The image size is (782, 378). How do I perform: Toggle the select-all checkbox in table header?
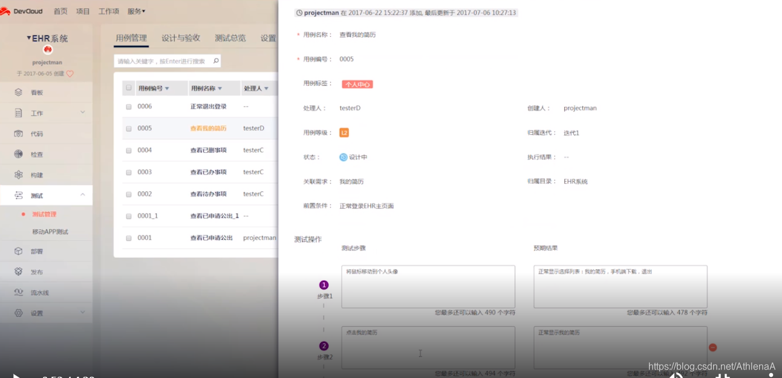point(129,88)
